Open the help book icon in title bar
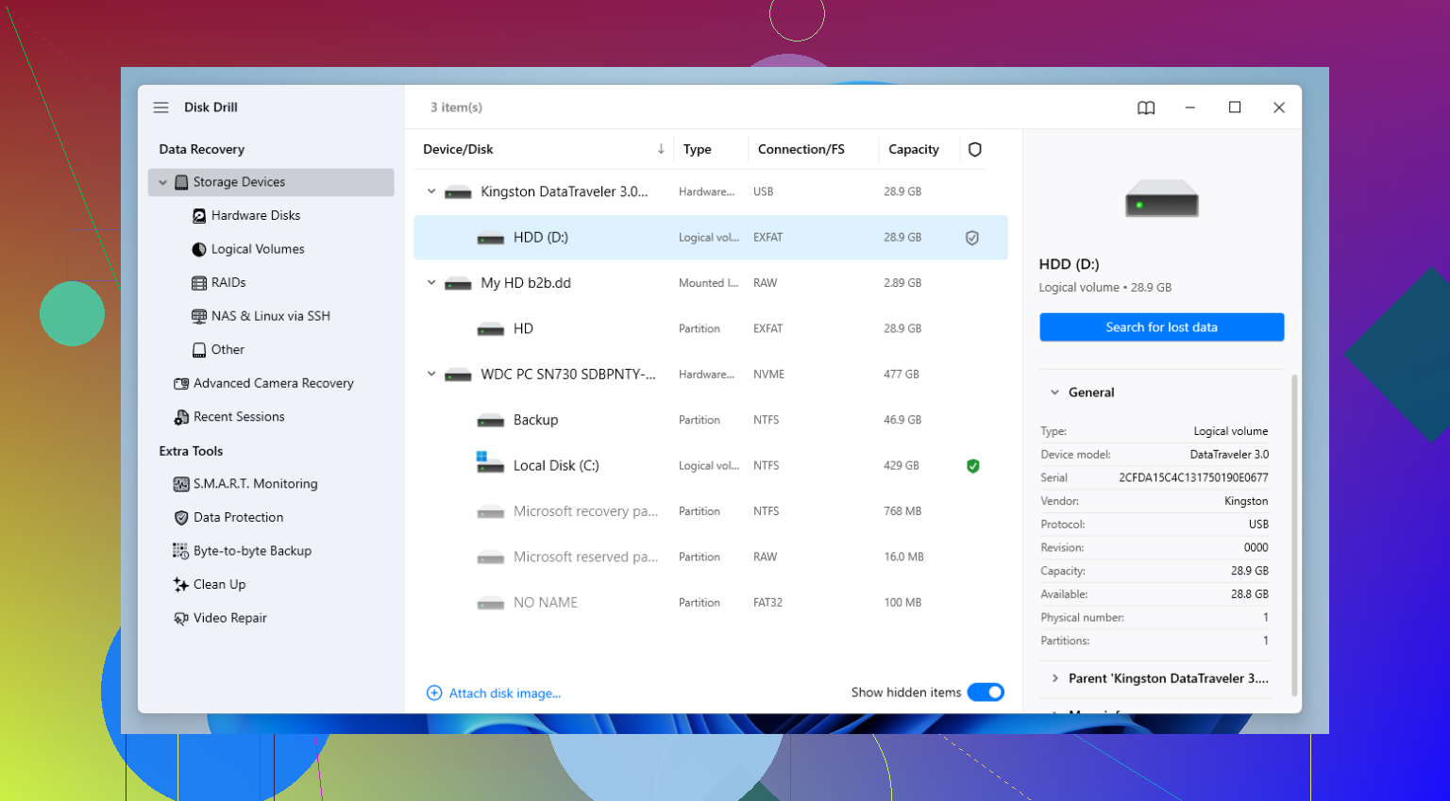Screen dimensions: 1450x801 tap(1146, 108)
